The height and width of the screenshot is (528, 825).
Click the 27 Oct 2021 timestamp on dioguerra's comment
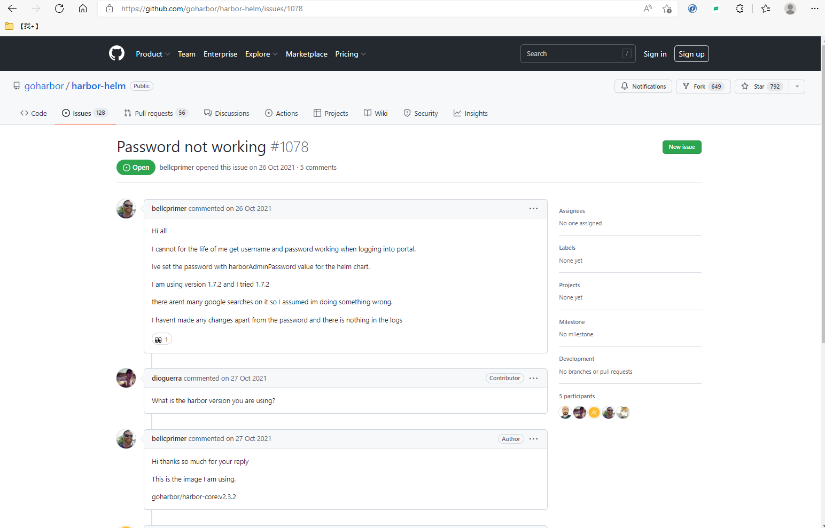click(x=248, y=378)
